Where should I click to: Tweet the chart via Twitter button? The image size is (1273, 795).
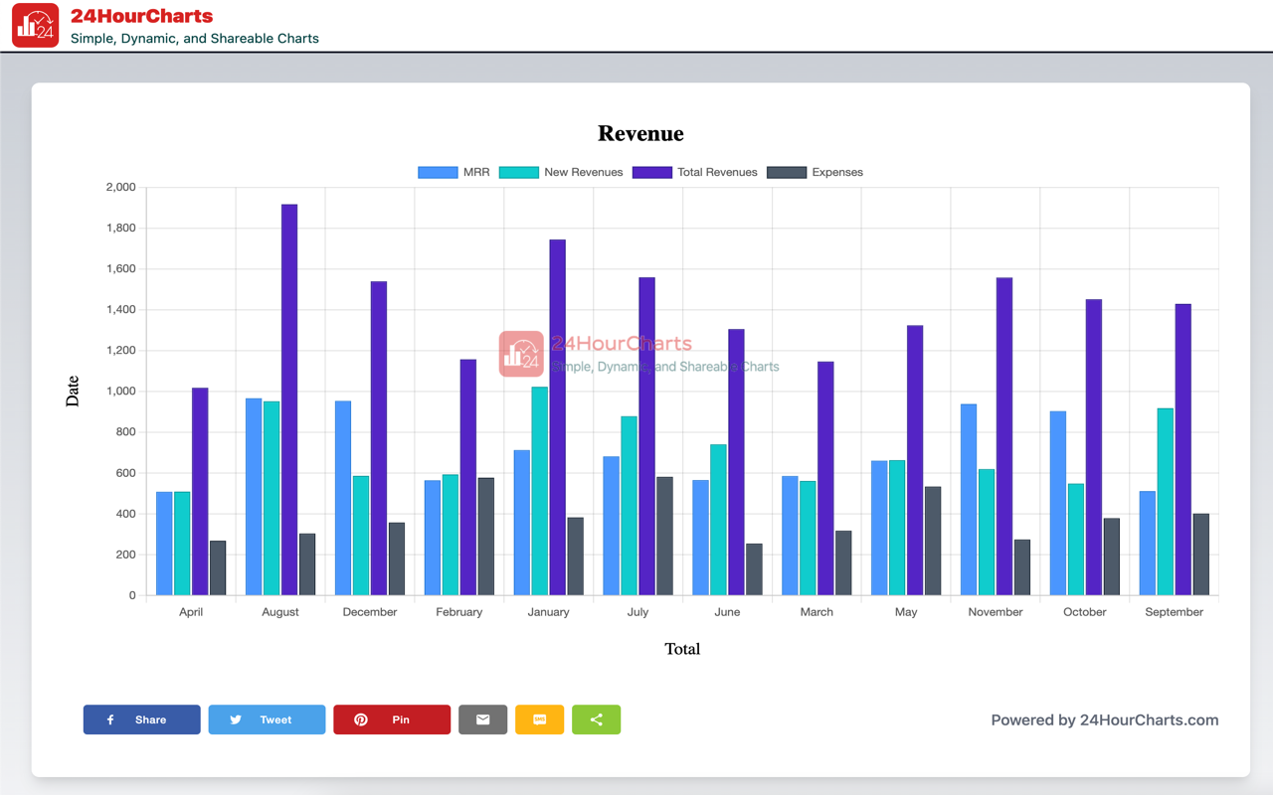(267, 719)
